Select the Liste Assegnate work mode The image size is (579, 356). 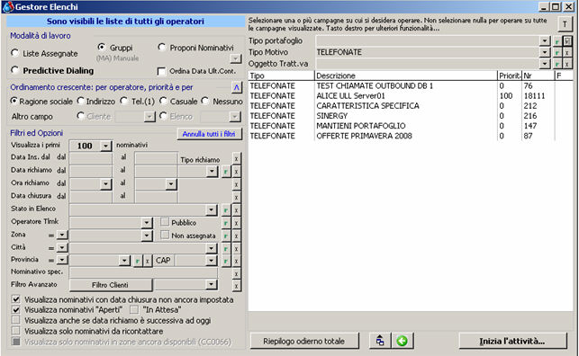pos(15,53)
